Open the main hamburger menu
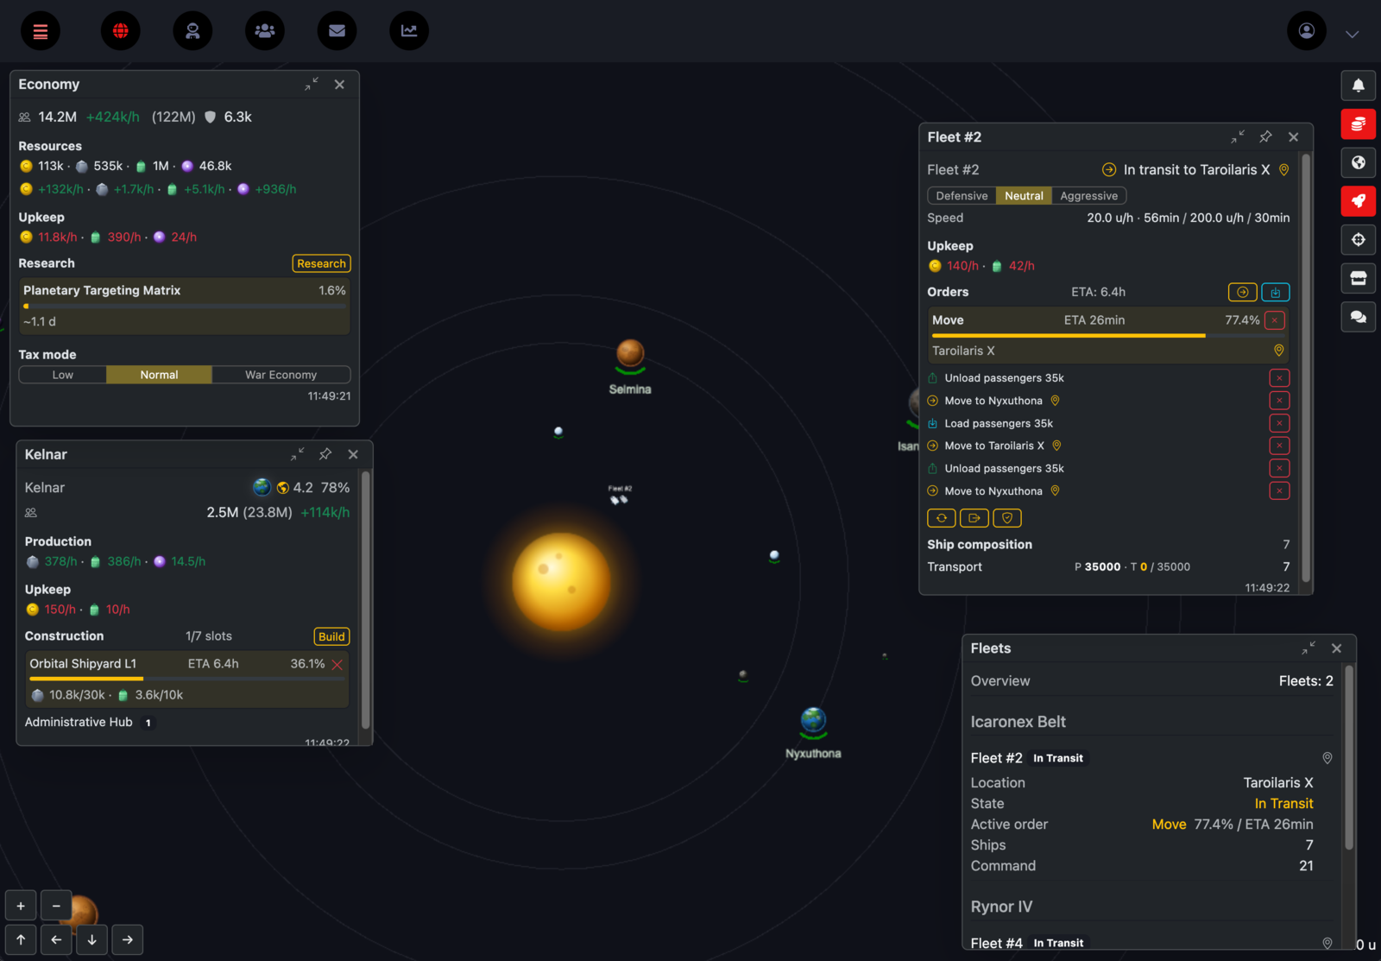Viewport: 1381px width, 961px height. [41, 31]
